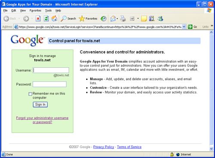
Task: Click the '@towis.net' domain suffix text
Action: (61, 75)
